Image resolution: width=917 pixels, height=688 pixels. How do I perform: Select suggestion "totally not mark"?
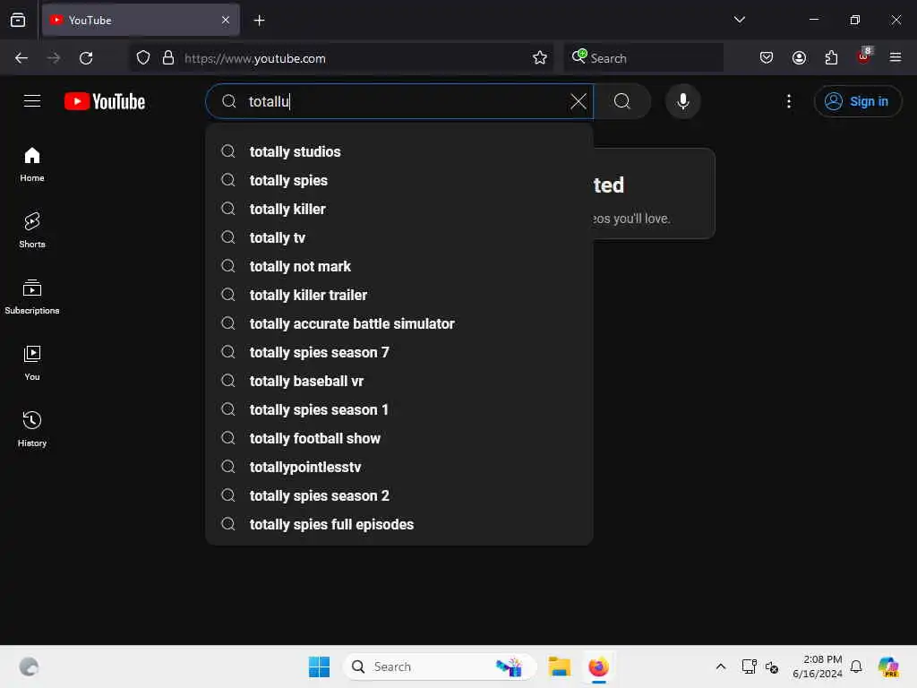399,266
